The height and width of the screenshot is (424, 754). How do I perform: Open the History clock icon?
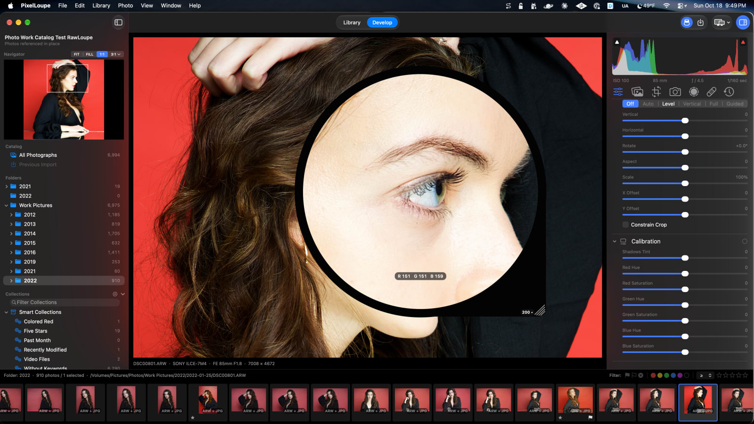click(x=729, y=92)
